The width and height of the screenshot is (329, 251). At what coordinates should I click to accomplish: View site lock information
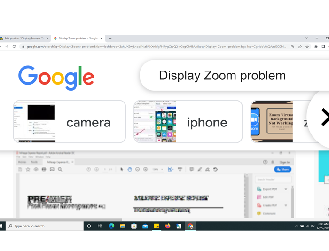23,47
